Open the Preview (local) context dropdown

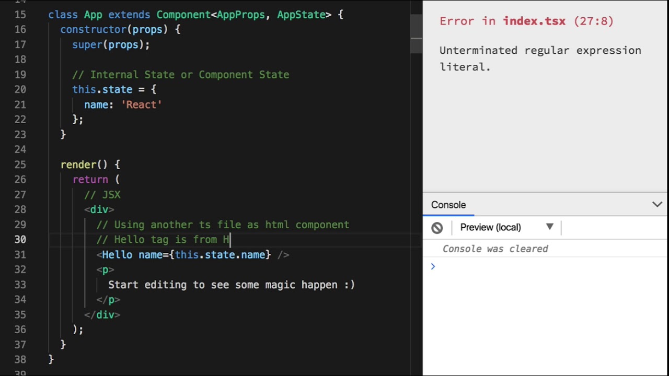pos(506,227)
